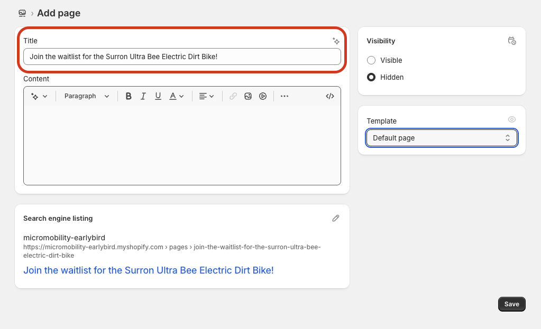Toggle underline formatting
The image size is (541, 329).
click(158, 96)
